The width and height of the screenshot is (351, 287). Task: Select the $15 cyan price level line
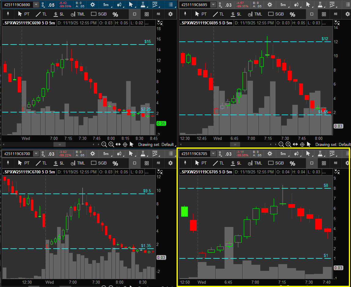point(78,44)
